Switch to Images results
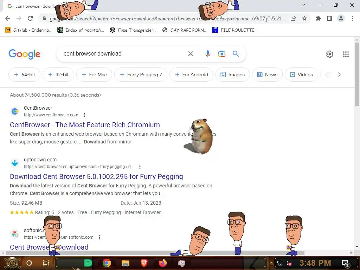360x270 pixels. (x=233, y=75)
